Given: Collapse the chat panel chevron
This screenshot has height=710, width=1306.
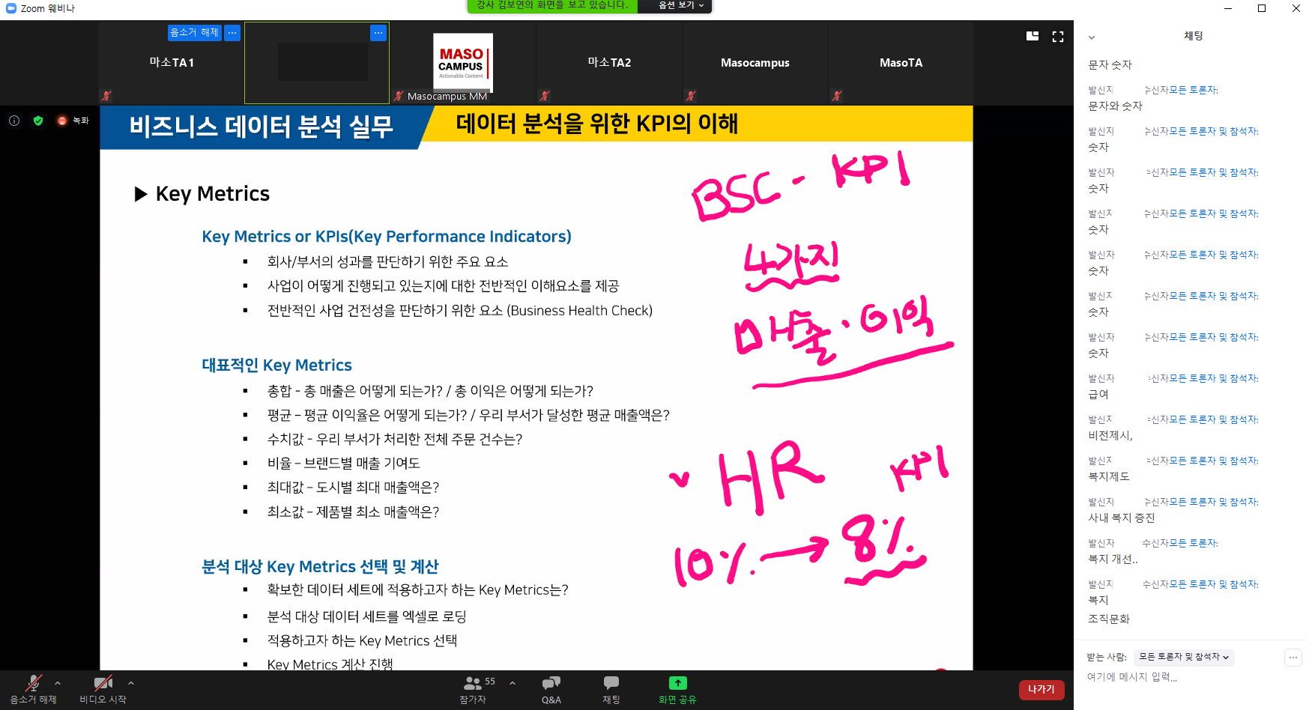Looking at the screenshot, I should tap(1092, 37).
